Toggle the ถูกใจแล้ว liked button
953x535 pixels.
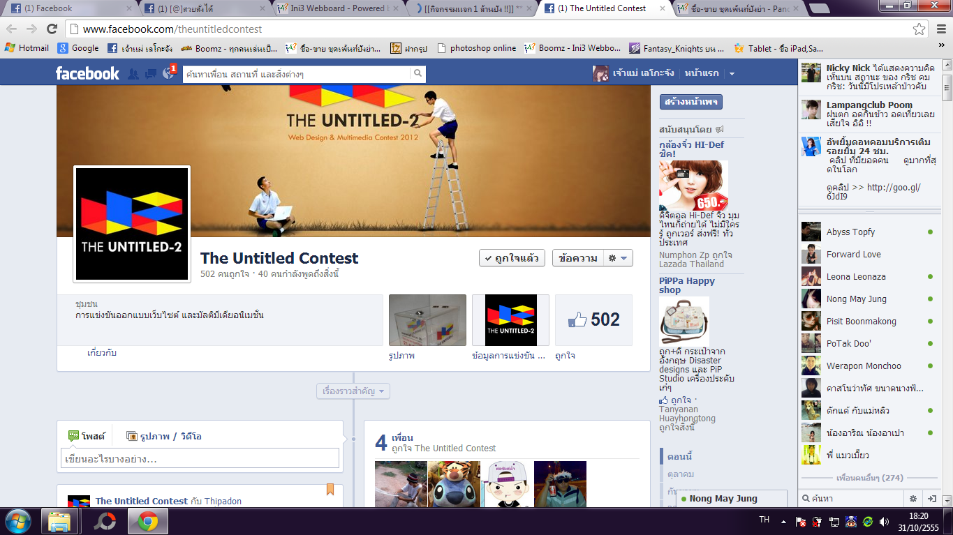pos(512,258)
